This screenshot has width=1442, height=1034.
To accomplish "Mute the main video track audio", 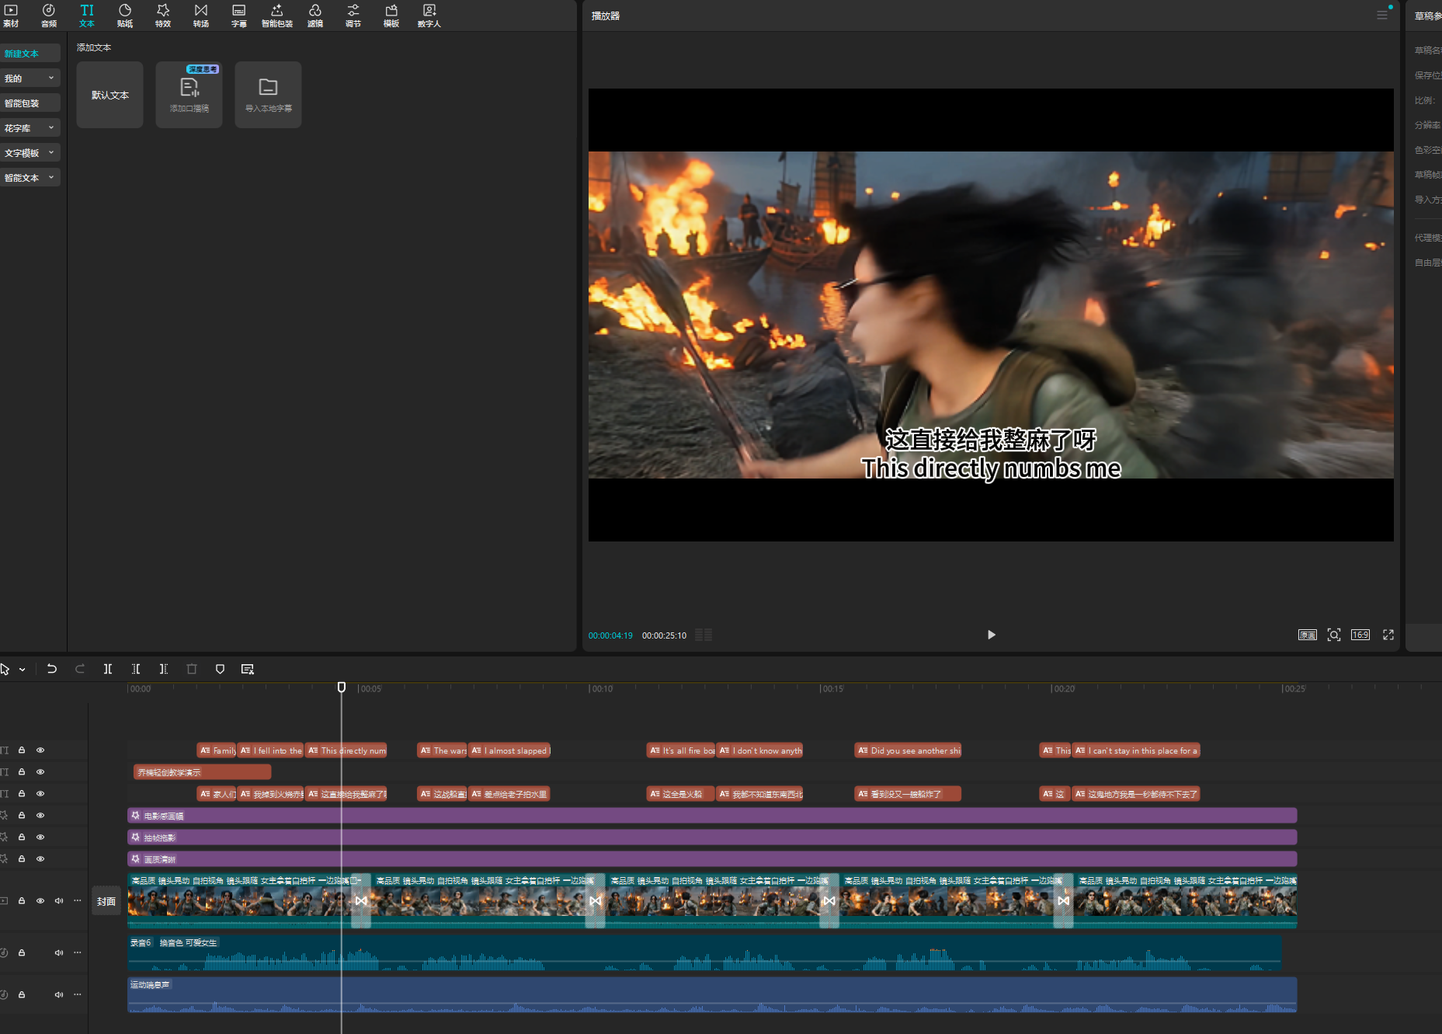I will [x=59, y=901].
